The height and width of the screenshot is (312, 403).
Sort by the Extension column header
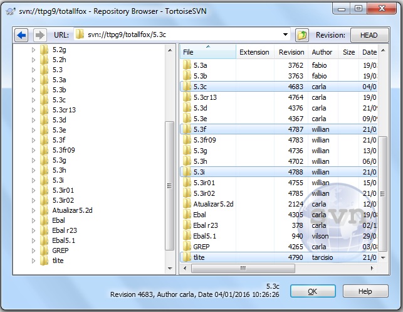pos(254,51)
